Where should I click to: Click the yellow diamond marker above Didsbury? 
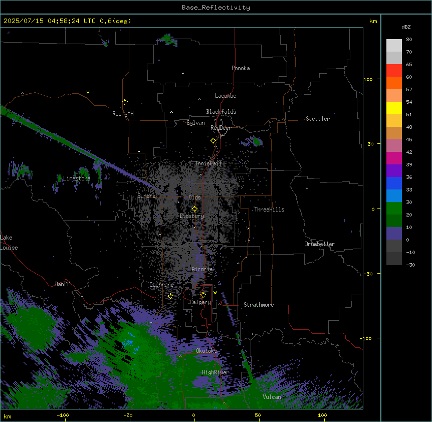194,209
